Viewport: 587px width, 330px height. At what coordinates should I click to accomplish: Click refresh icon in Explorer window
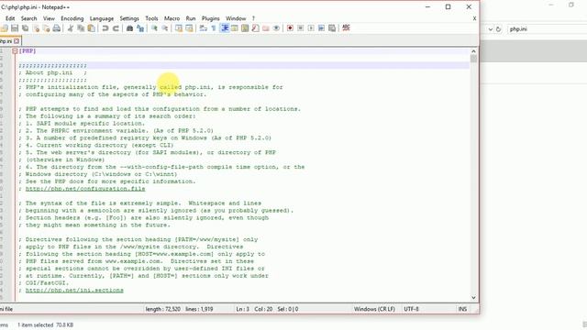(498, 29)
